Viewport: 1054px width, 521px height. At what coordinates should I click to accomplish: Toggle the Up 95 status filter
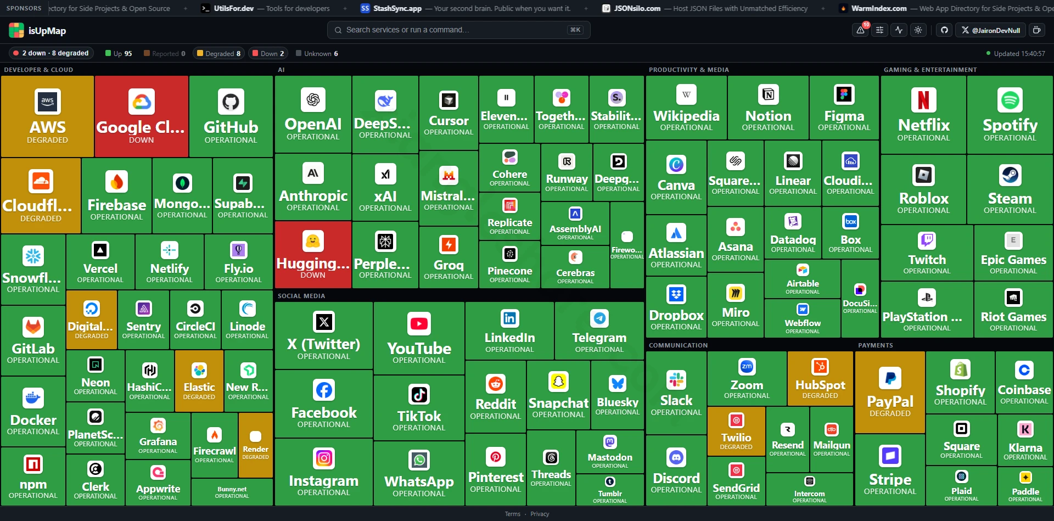pyautogui.click(x=119, y=53)
